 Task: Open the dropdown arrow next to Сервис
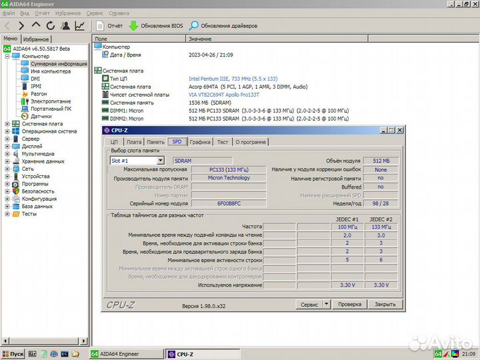tap(326, 305)
